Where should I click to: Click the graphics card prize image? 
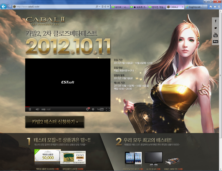(x=172, y=161)
